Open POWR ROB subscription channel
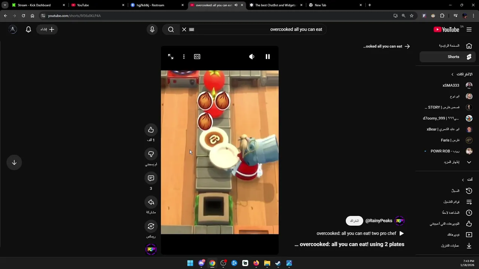The image size is (479, 269). 447,151
